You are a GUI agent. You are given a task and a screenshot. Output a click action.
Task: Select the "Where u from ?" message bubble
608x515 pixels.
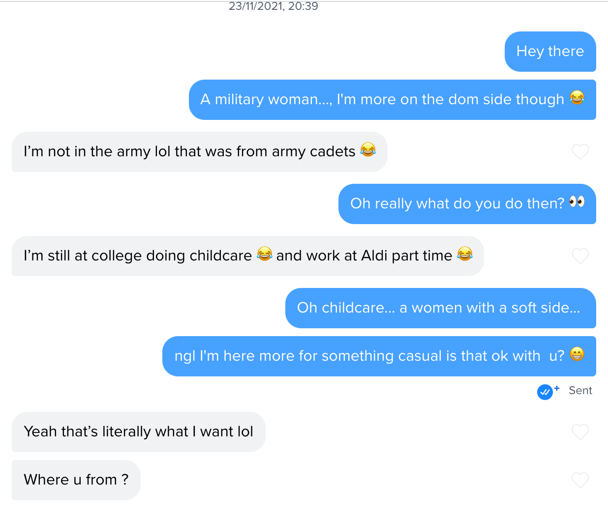click(x=76, y=480)
